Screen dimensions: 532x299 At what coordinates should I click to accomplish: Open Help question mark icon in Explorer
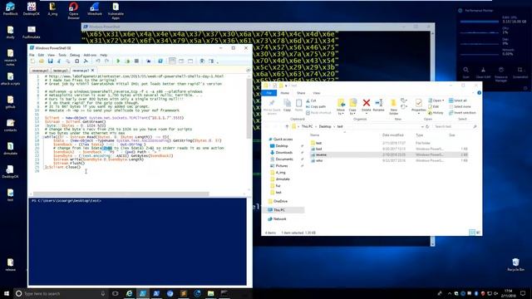[479, 92]
